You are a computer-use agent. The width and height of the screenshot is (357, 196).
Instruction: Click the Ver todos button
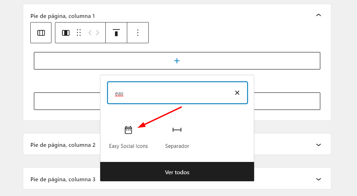[x=177, y=172]
